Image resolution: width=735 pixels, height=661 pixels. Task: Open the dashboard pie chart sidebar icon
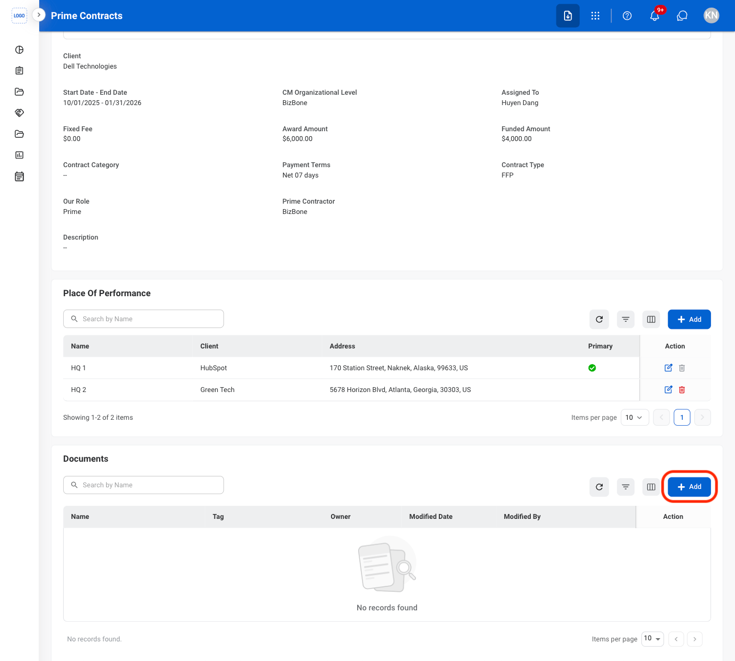[x=20, y=50]
